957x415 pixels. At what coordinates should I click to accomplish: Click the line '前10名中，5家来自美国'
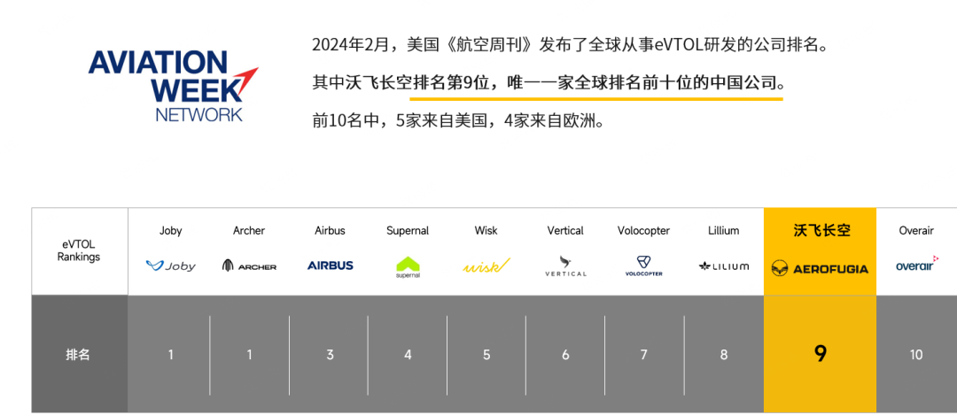tap(458, 120)
